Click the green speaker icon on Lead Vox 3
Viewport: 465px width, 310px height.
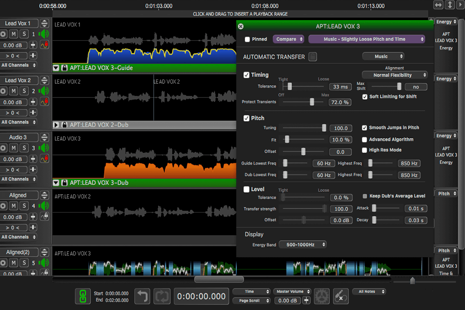pyautogui.click(x=44, y=148)
